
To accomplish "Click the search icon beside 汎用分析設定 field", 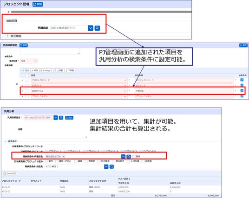I will [61, 118].
